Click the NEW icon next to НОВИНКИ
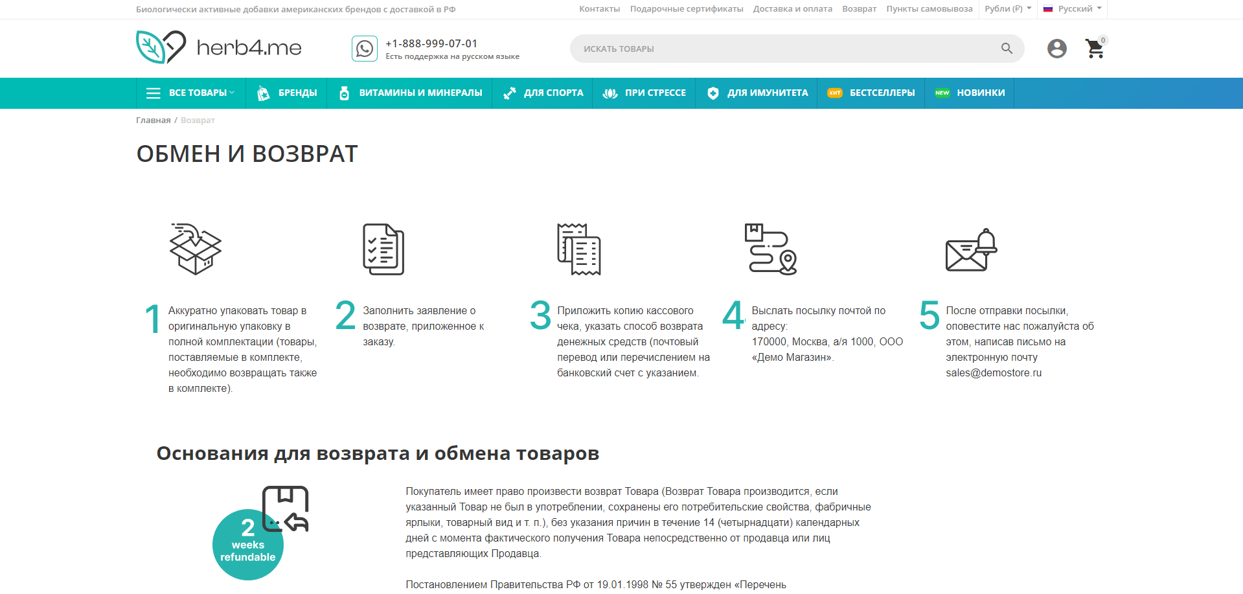Screen dimensions: 1243x594 pos(941,93)
